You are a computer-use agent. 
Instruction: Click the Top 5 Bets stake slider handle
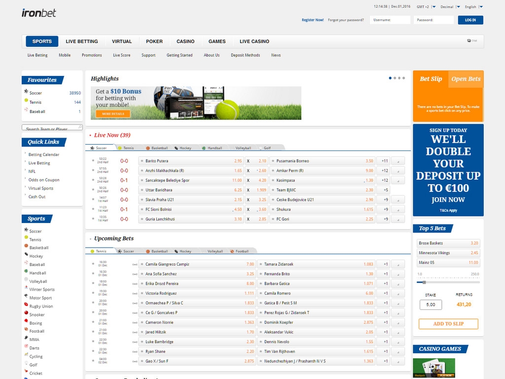click(424, 282)
